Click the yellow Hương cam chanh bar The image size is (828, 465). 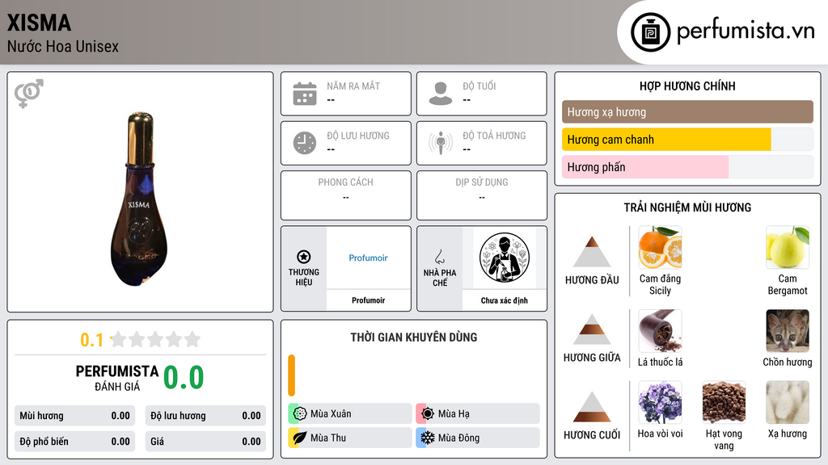coord(666,140)
